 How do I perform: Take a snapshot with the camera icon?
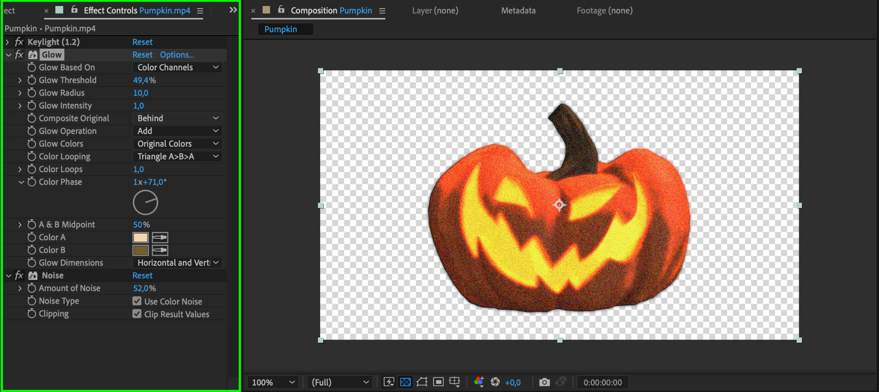[x=544, y=382]
